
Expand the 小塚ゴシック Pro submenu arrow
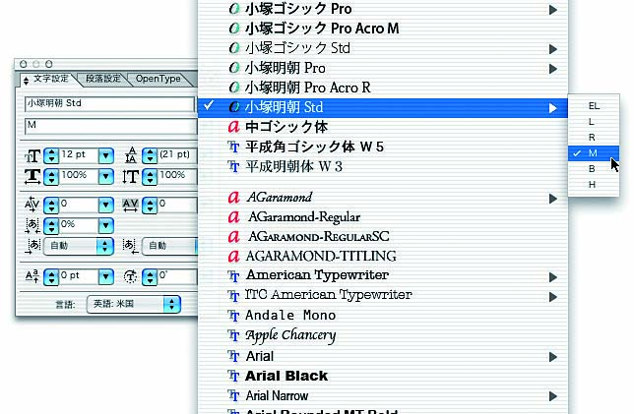pyautogui.click(x=552, y=10)
